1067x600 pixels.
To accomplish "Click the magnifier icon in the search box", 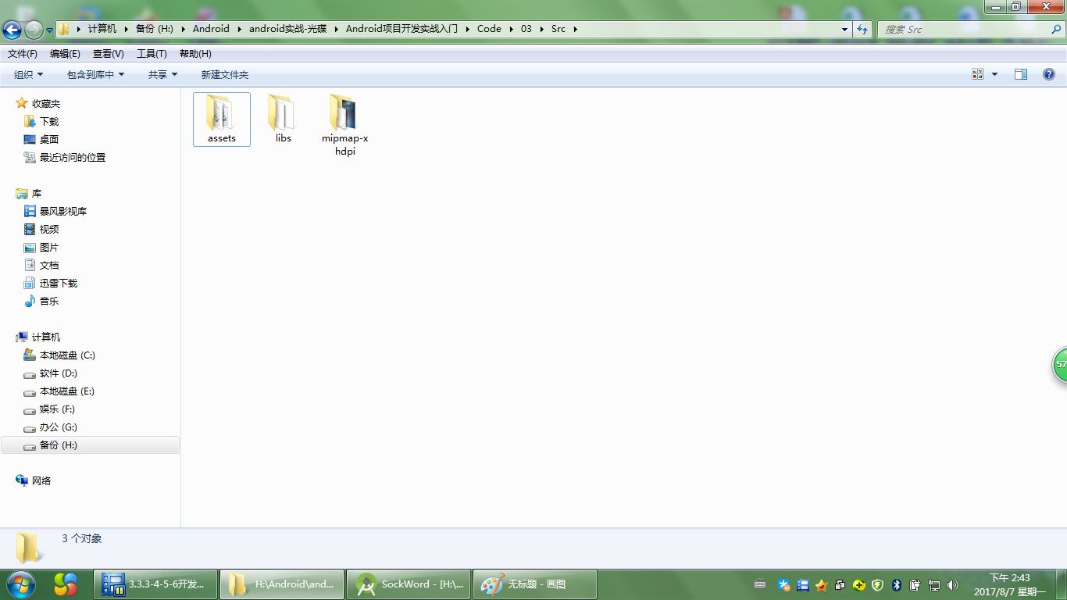I will click(1057, 29).
